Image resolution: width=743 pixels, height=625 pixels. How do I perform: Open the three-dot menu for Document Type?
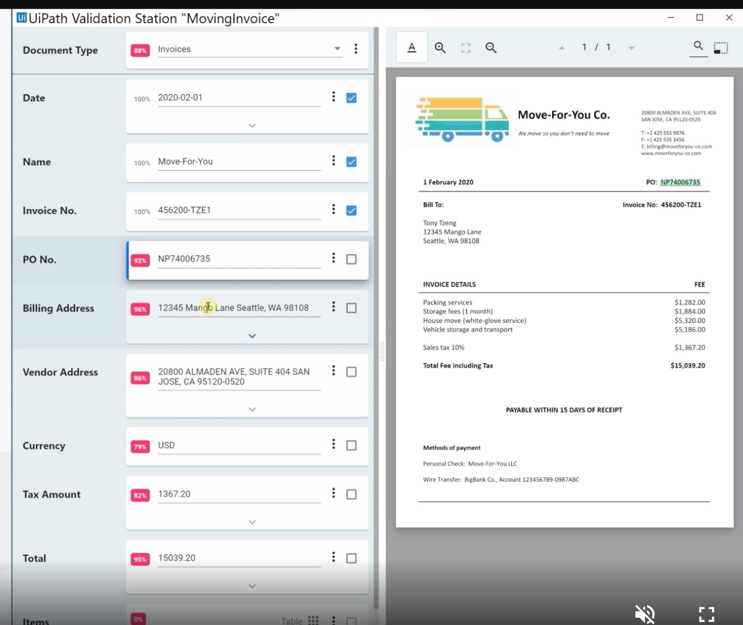point(356,49)
